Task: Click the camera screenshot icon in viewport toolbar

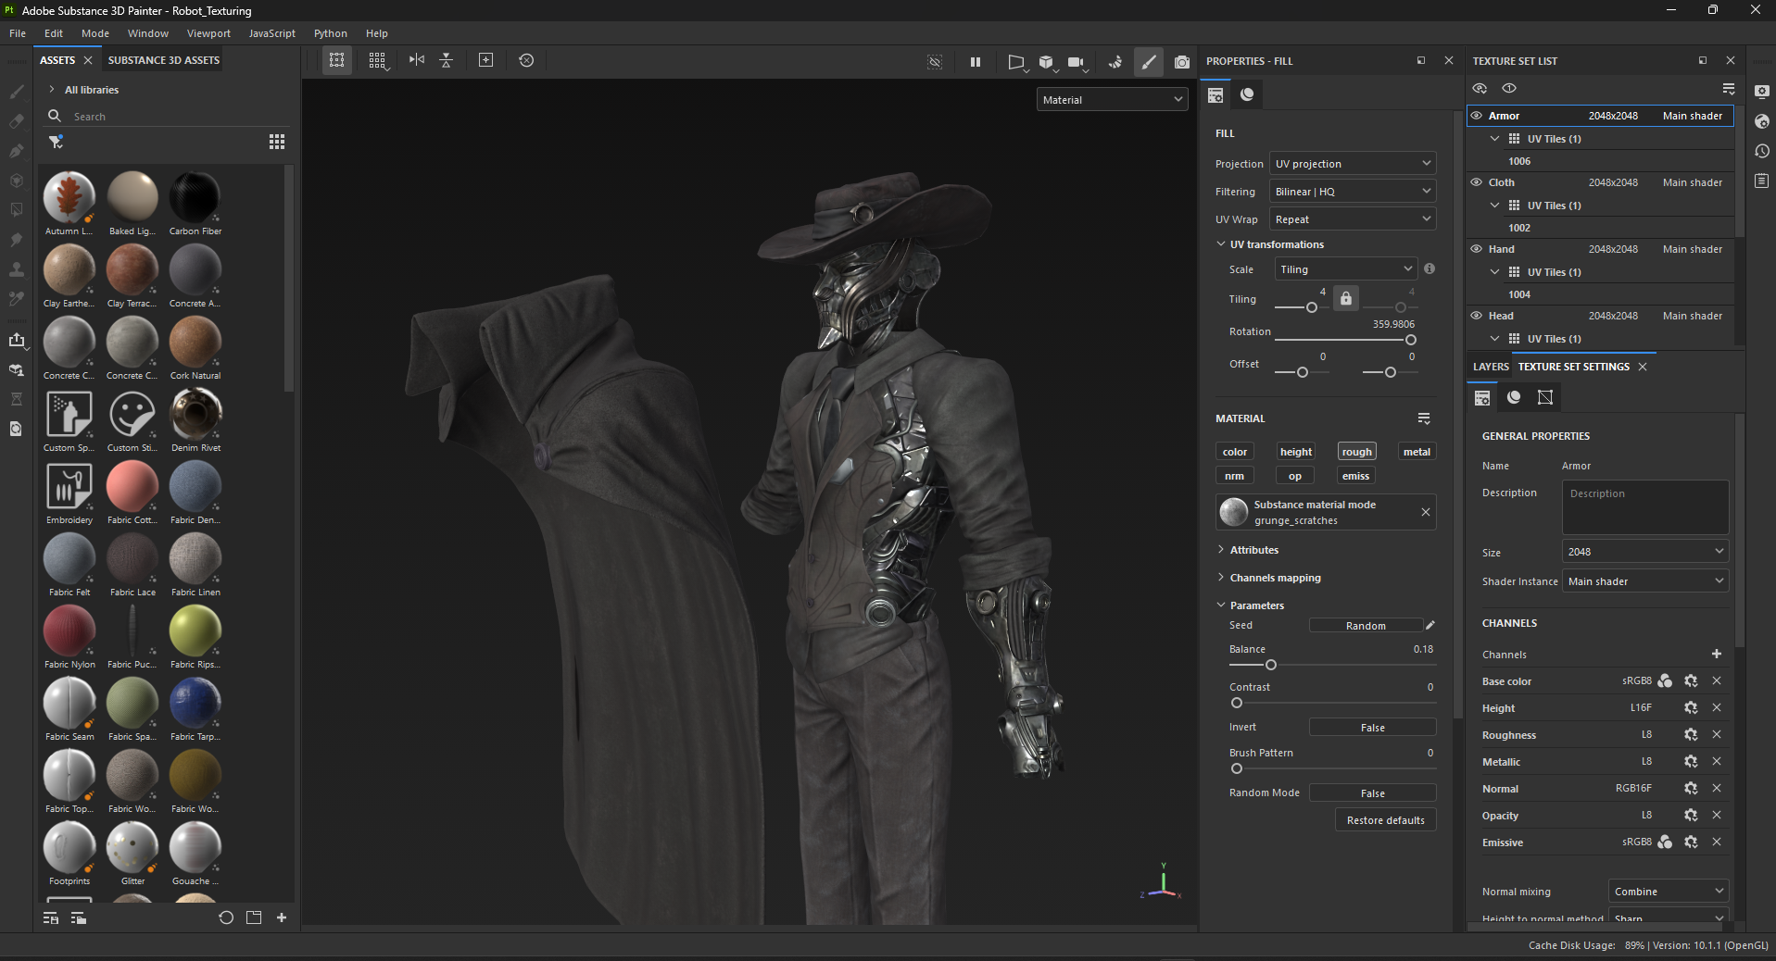Action: 1181,62
